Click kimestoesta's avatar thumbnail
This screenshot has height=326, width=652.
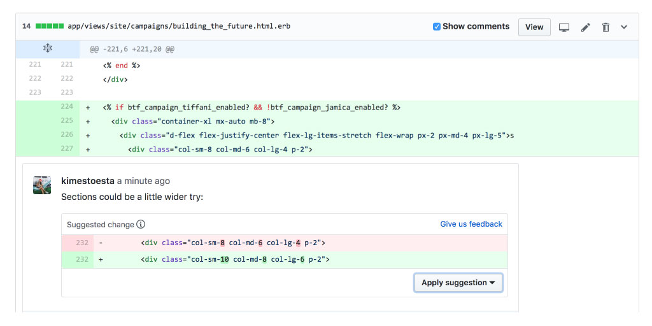point(42,185)
